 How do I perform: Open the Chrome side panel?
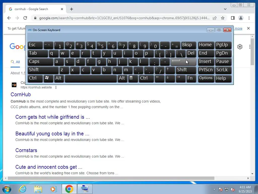pos(233,18)
